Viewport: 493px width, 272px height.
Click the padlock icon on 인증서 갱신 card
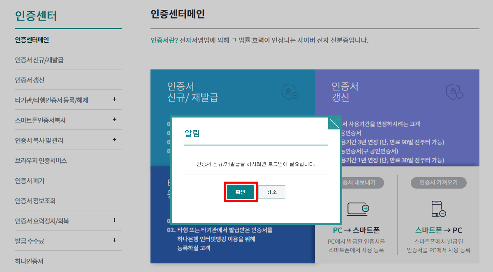(x=453, y=92)
